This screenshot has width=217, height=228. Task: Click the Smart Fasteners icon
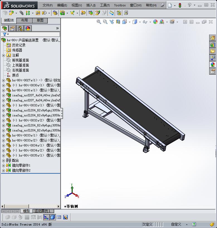pos(38,13)
